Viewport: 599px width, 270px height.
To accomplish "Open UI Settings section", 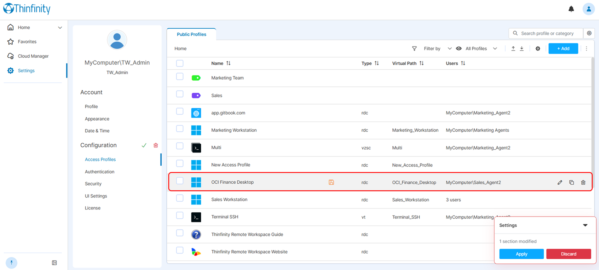I will (x=96, y=196).
